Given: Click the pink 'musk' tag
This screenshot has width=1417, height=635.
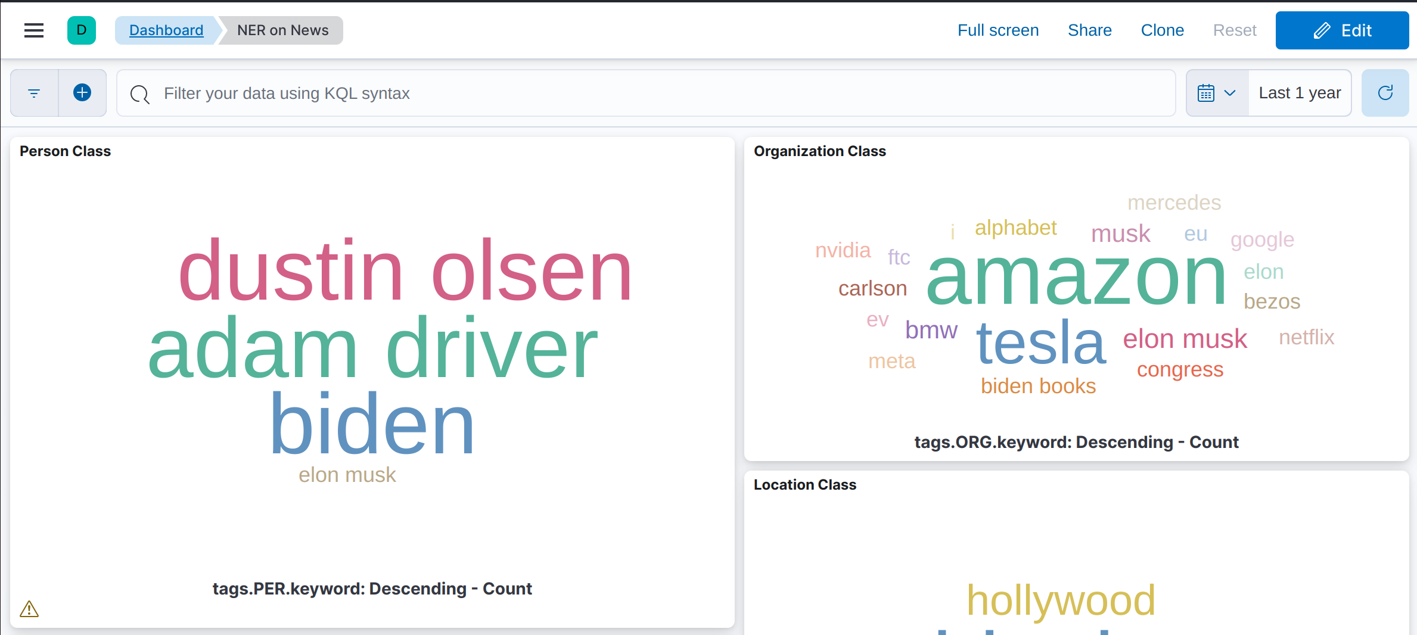Looking at the screenshot, I should tap(1120, 234).
